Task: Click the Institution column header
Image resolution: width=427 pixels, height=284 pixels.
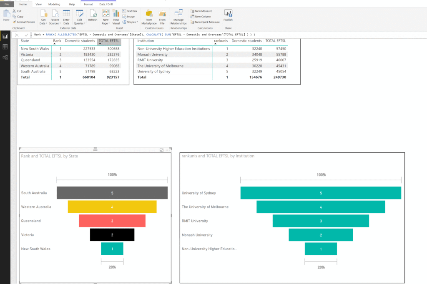Action: tap(146, 41)
